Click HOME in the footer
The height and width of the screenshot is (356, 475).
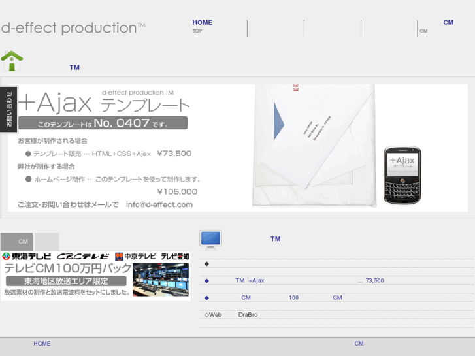coord(42,344)
